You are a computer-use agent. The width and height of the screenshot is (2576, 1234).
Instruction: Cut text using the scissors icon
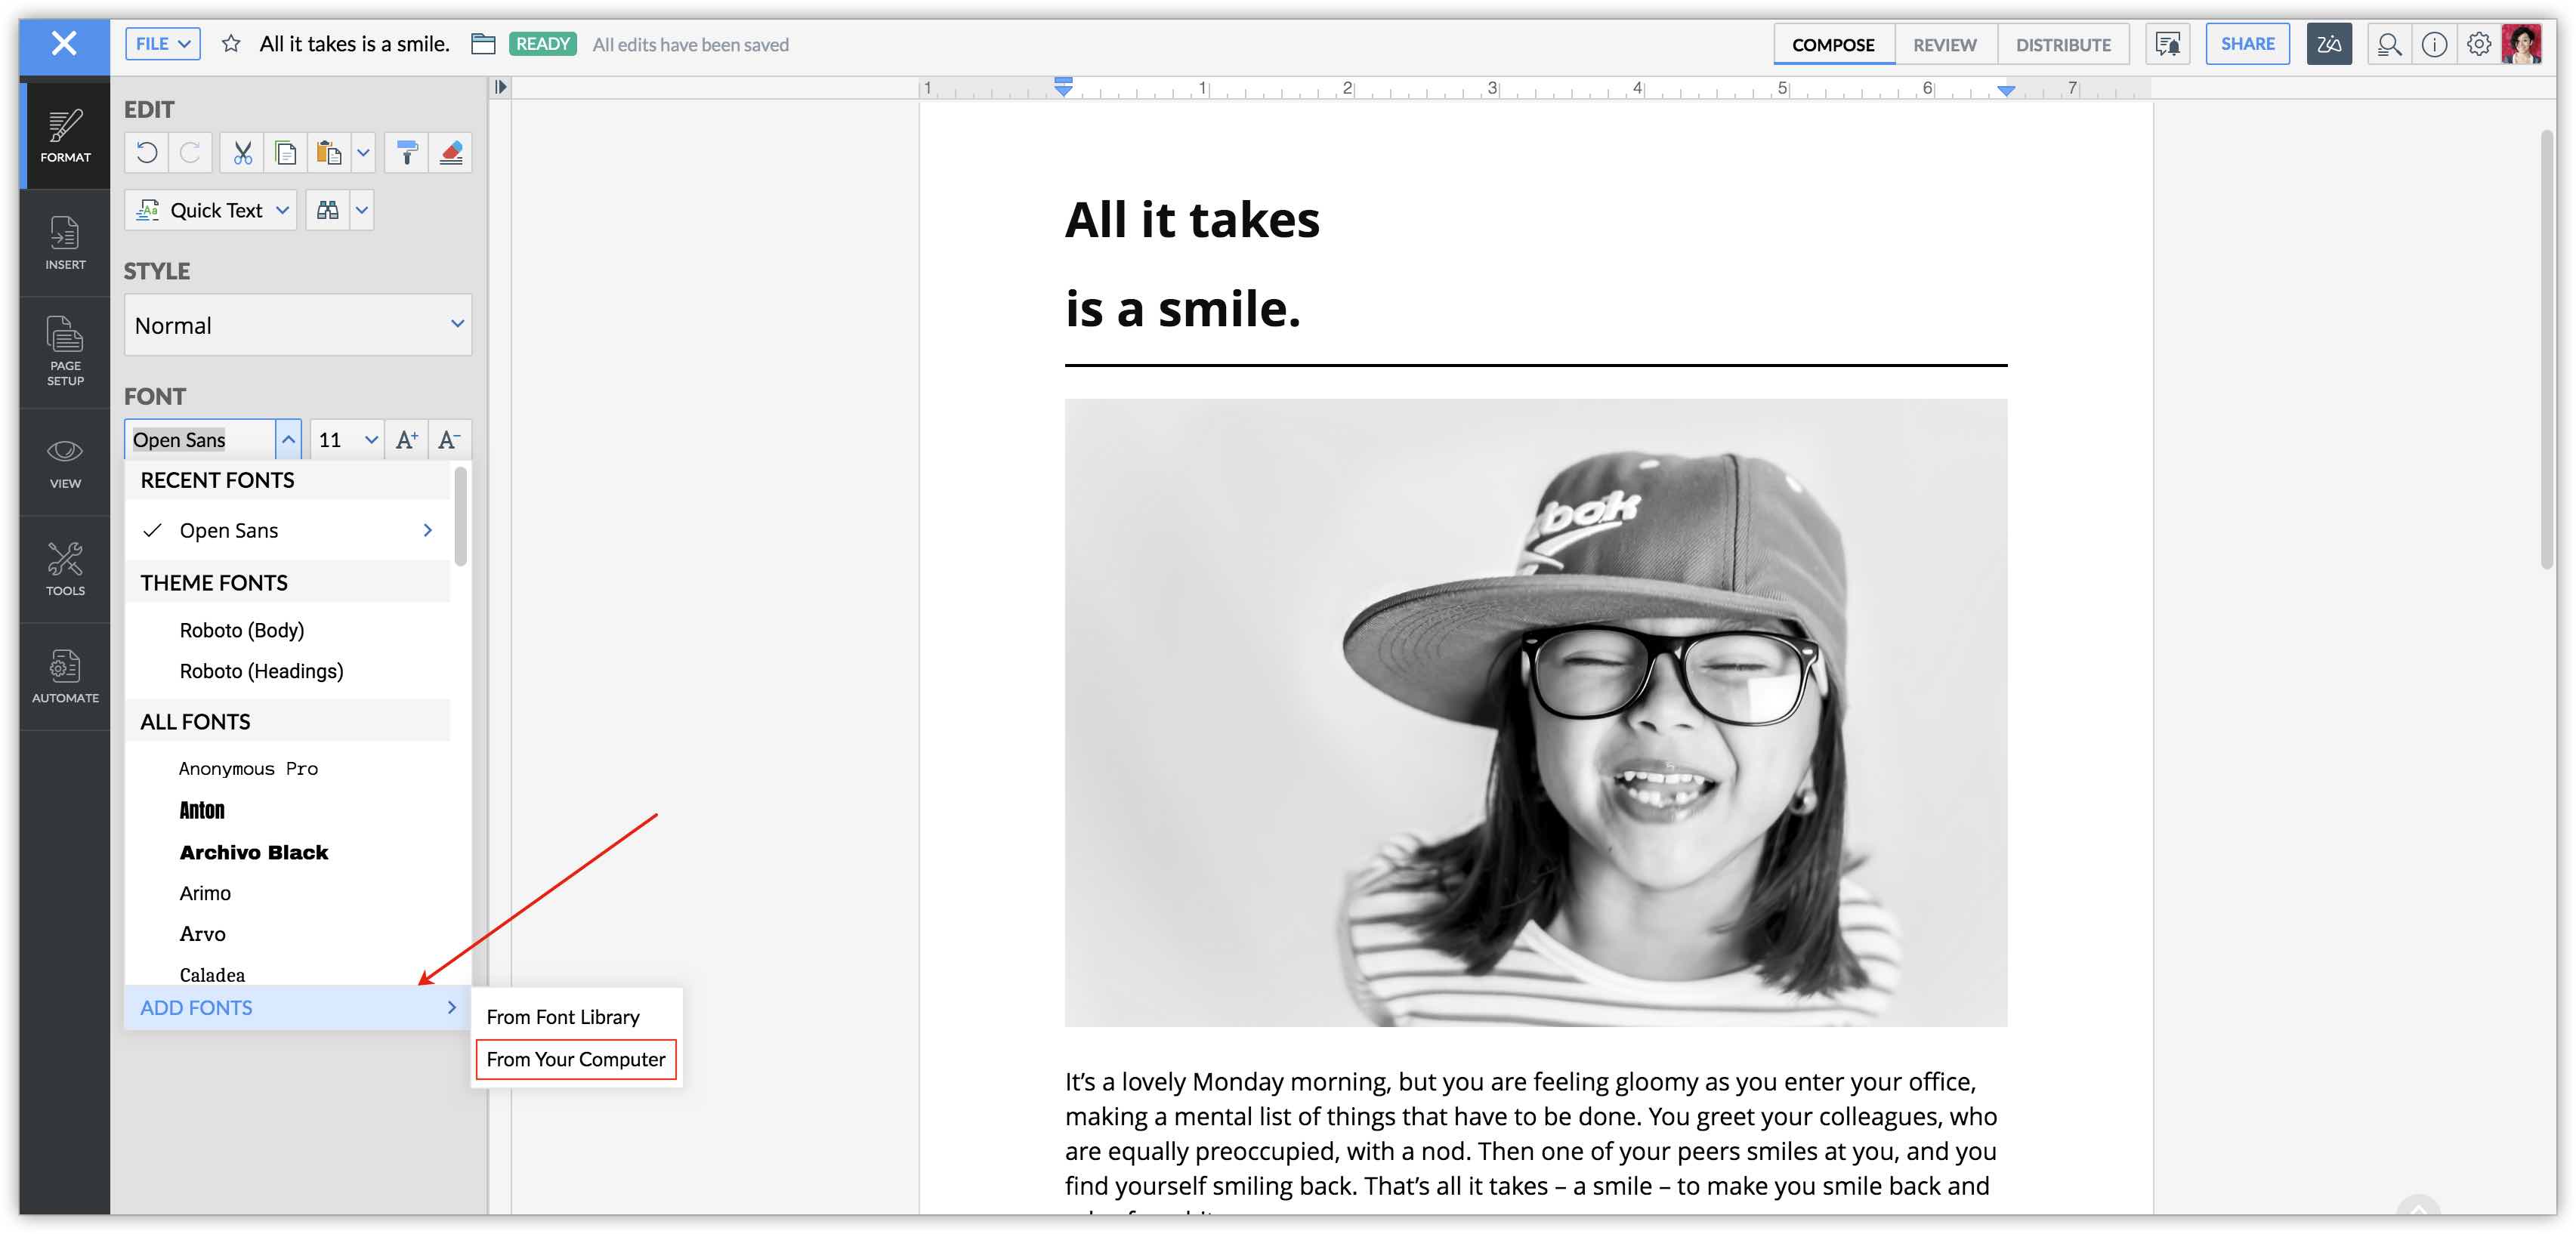(x=241, y=152)
